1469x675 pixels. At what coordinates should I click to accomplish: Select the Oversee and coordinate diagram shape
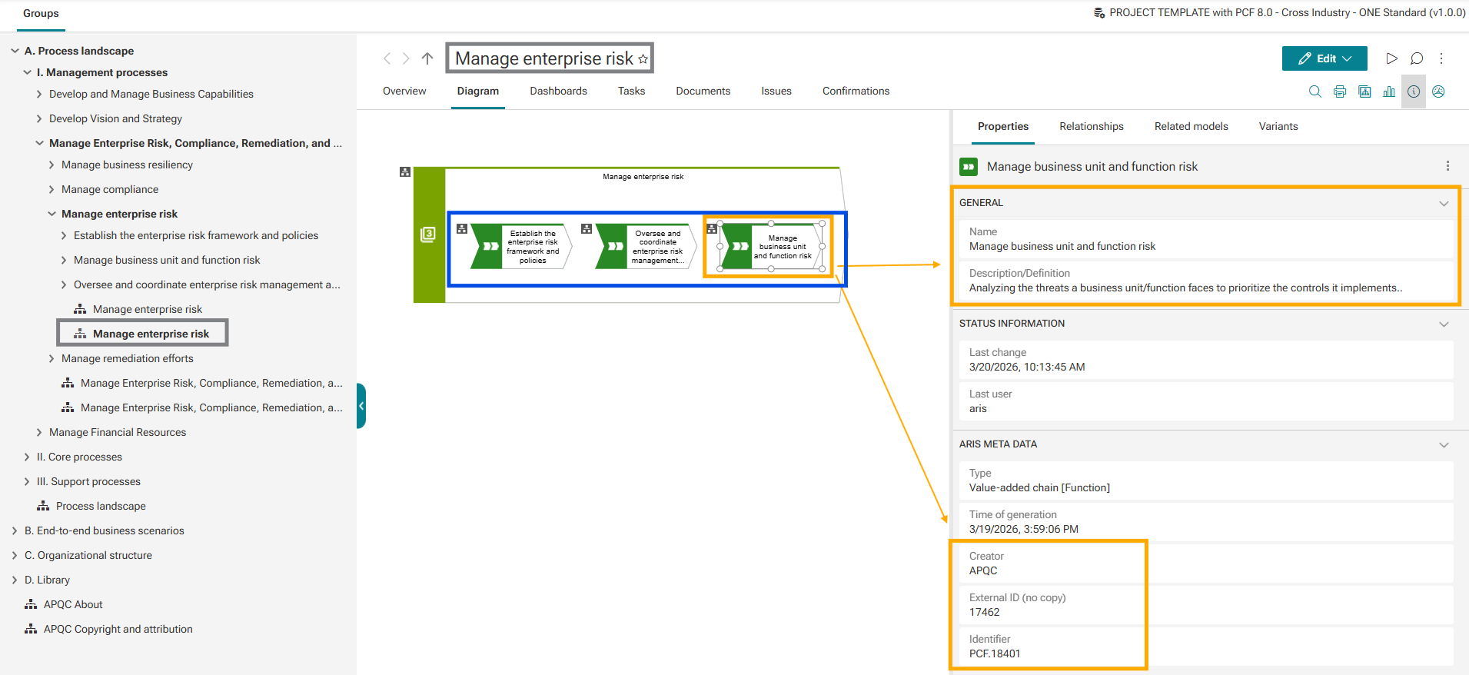[x=646, y=247]
